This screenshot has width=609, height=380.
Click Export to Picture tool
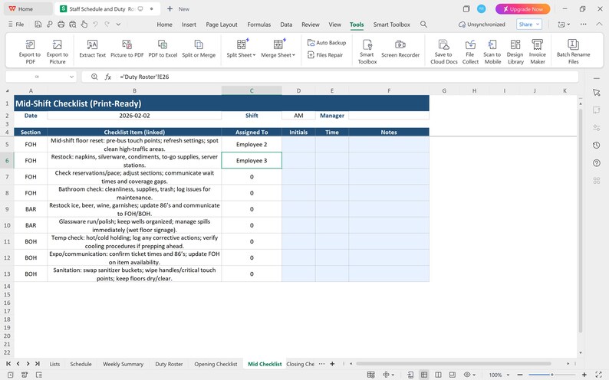click(57, 51)
